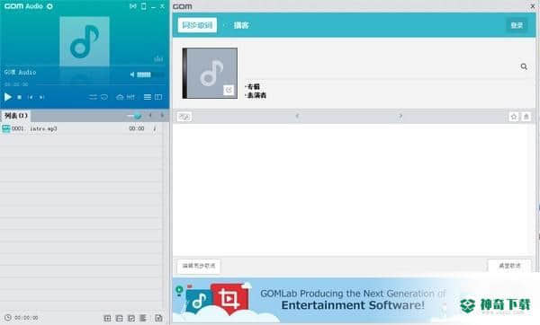Minimize the GOM Audio player window
The image size is (540, 325).
(x=153, y=6)
